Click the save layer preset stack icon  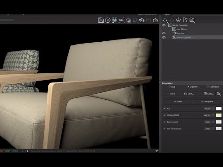pyautogui.click(x=178, y=20)
